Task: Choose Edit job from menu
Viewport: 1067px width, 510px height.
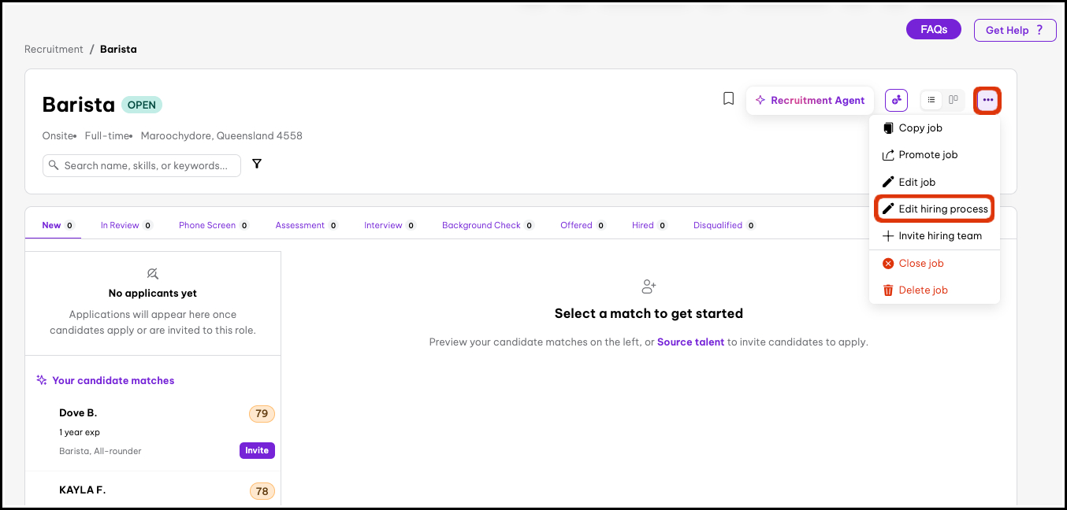Action: tap(935, 182)
